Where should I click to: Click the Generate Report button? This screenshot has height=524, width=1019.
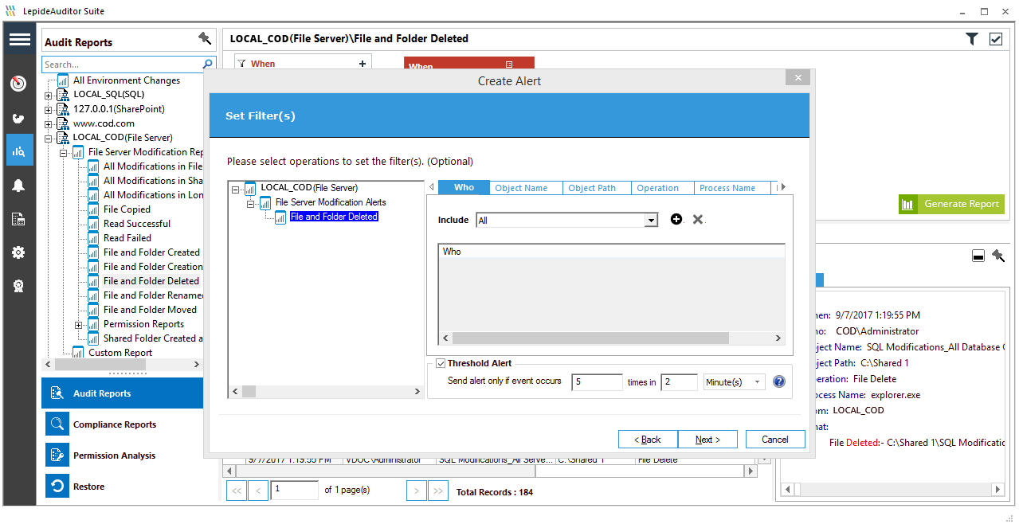tap(950, 204)
